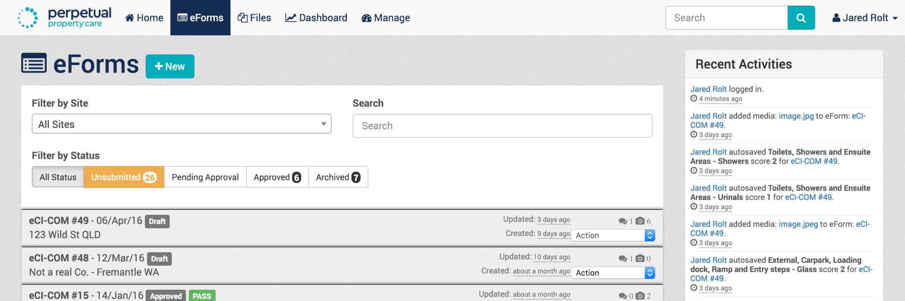
Task: Click the green PASS badge
Action: (202, 296)
